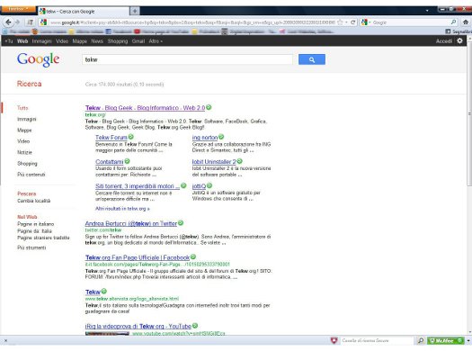This screenshot has width=472, height=351.
Task: Click the YouTube video thumbnail at bottom
Action: 107,333
